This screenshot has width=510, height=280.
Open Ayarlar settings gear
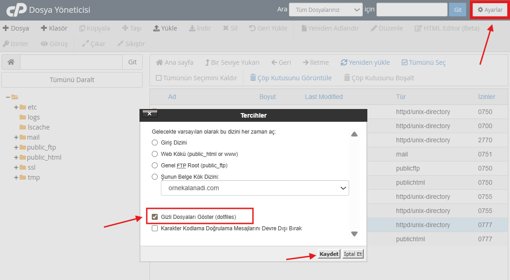pos(489,10)
